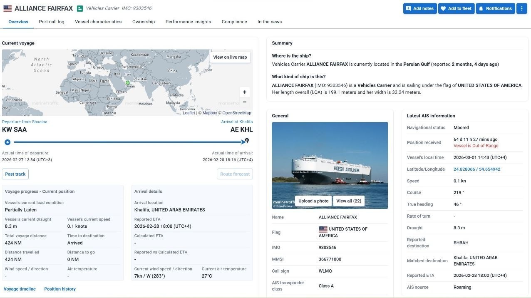Viewport: 531px width, 298px height.
Task: Click the Route forecast button
Action: click(235, 174)
